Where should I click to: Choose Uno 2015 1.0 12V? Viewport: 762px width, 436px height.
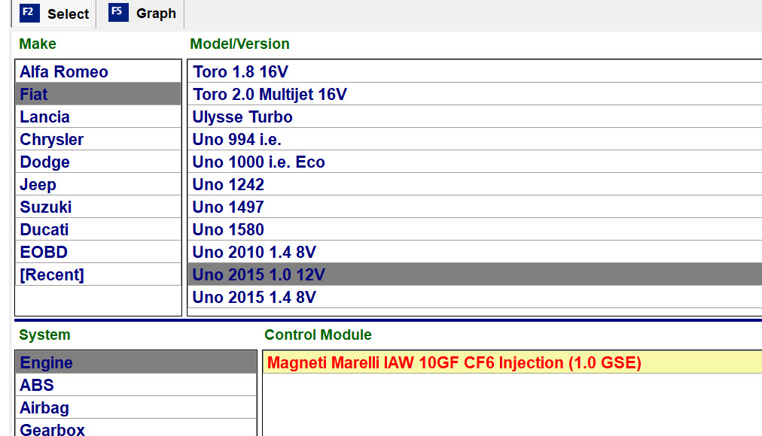coord(475,274)
